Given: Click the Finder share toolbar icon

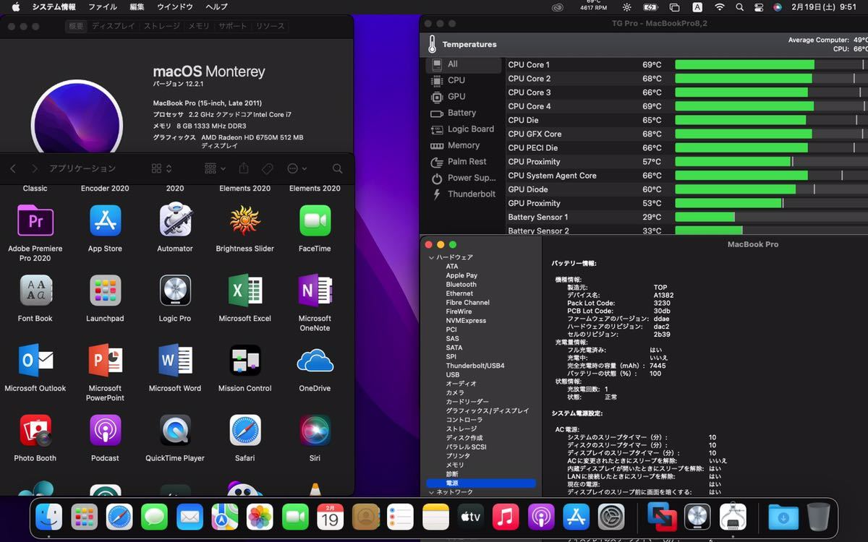Looking at the screenshot, I should point(244,168).
